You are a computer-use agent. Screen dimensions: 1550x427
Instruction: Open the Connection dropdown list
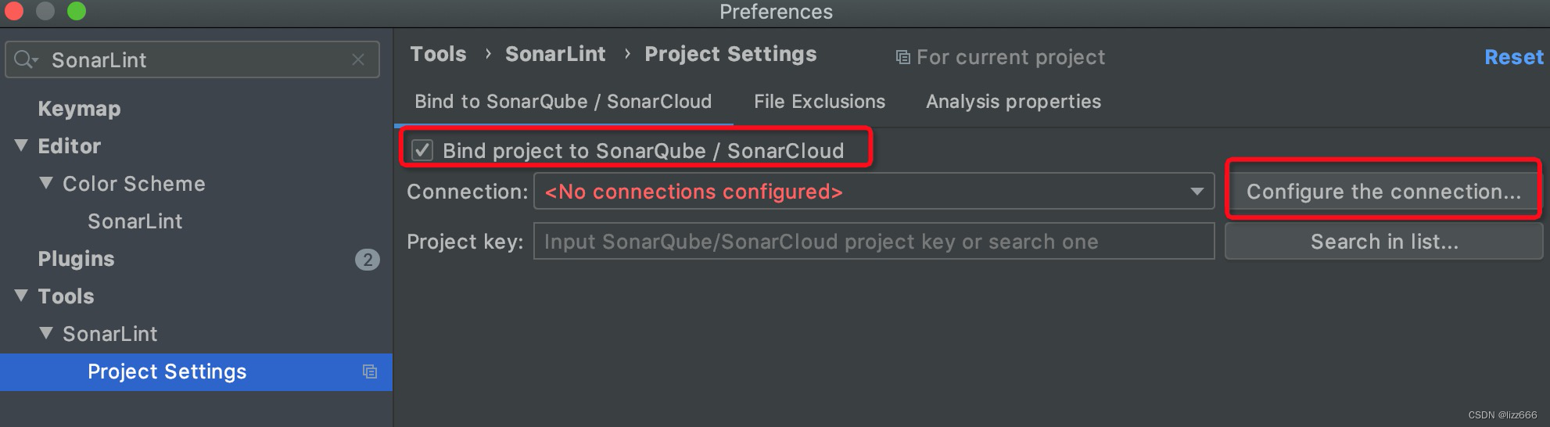[874, 192]
